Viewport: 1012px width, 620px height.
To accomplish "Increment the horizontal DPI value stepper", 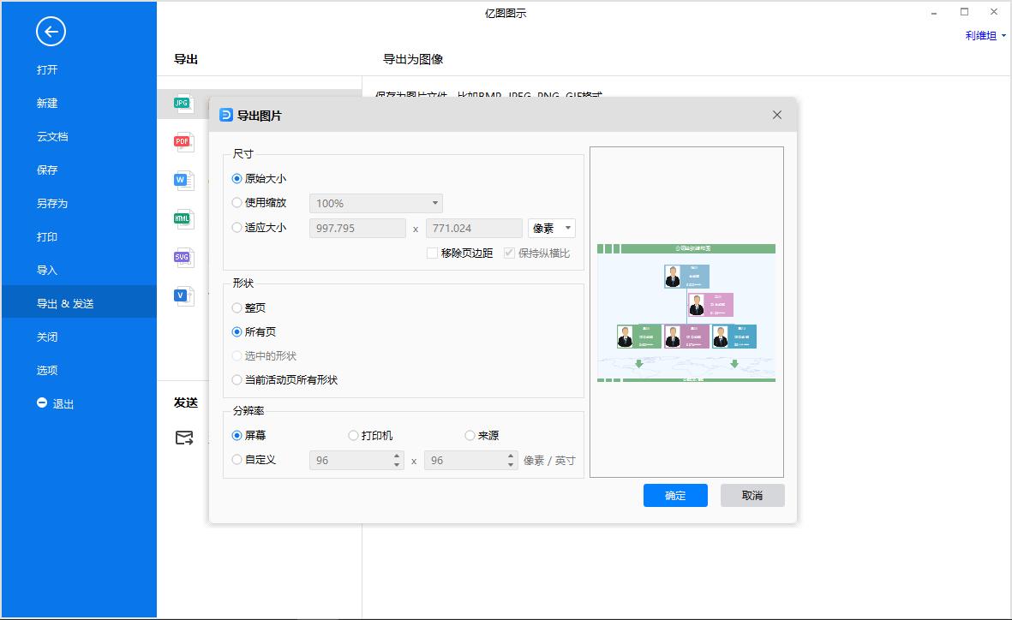I will tap(395, 456).
